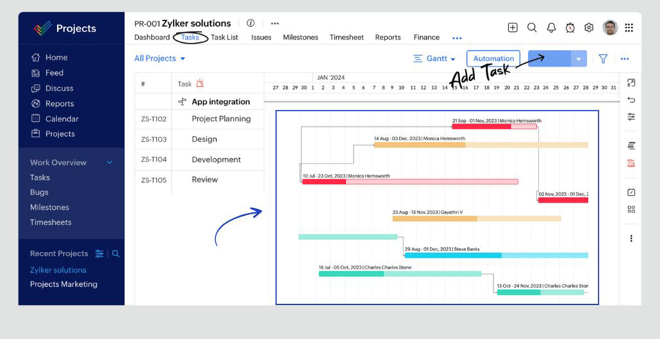Click the baseline bars icon in right sidebar

tap(631, 146)
